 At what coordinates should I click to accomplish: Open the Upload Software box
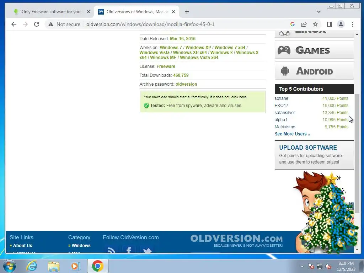coord(314,155)
